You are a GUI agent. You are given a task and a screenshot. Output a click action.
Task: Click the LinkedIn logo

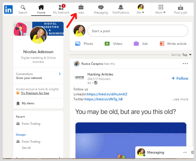[8, 9]
